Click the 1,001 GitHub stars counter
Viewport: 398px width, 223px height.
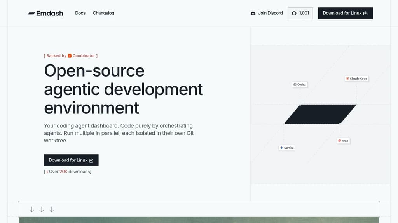click(x=300, y=13)
